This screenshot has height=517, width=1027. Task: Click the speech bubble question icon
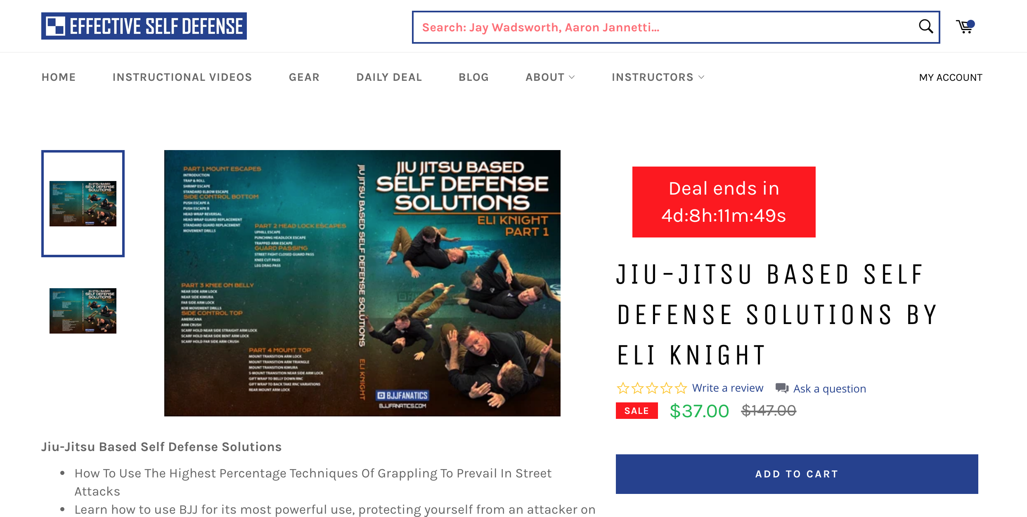pos(781,388)
